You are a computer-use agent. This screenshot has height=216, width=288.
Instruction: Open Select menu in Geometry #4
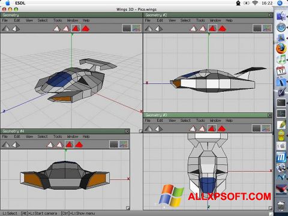pos(43,137)
